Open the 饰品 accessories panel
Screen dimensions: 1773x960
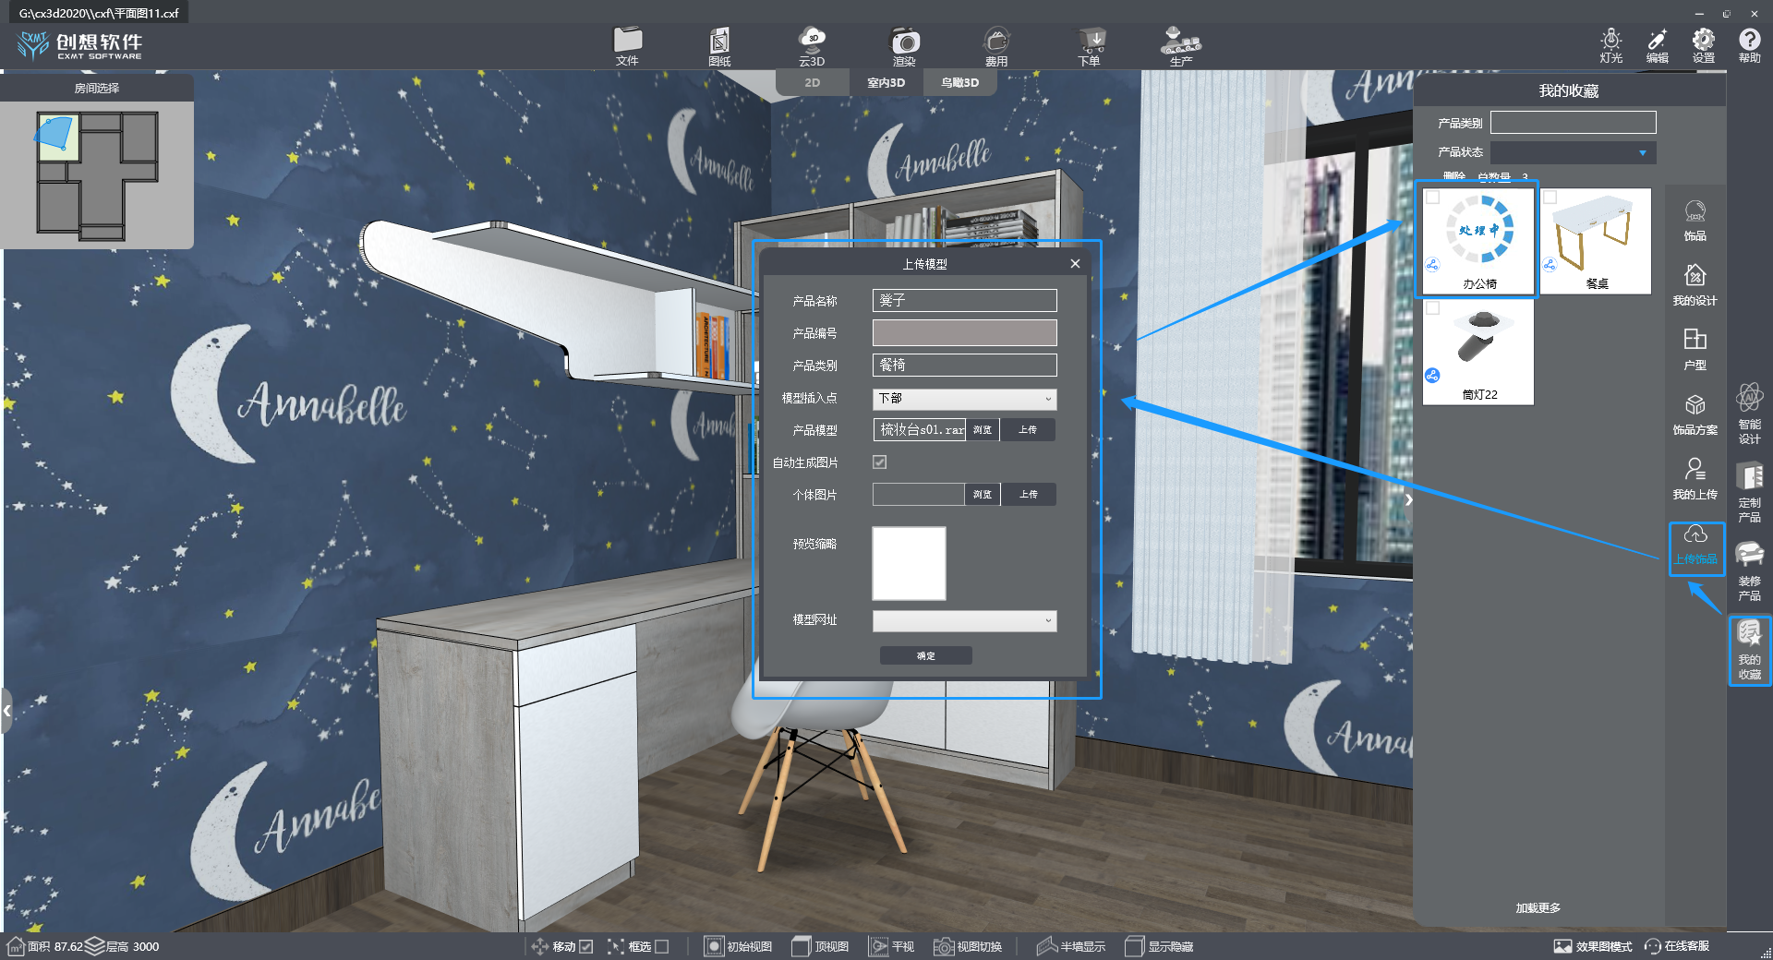[x=1695, y=221]
